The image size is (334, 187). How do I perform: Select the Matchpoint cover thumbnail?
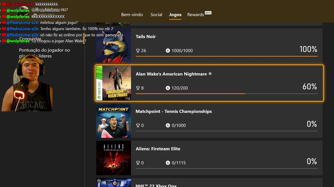point(114,121)
